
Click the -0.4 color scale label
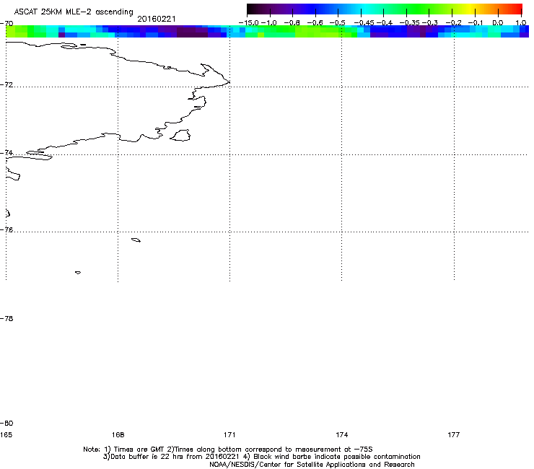pos(384,23)
